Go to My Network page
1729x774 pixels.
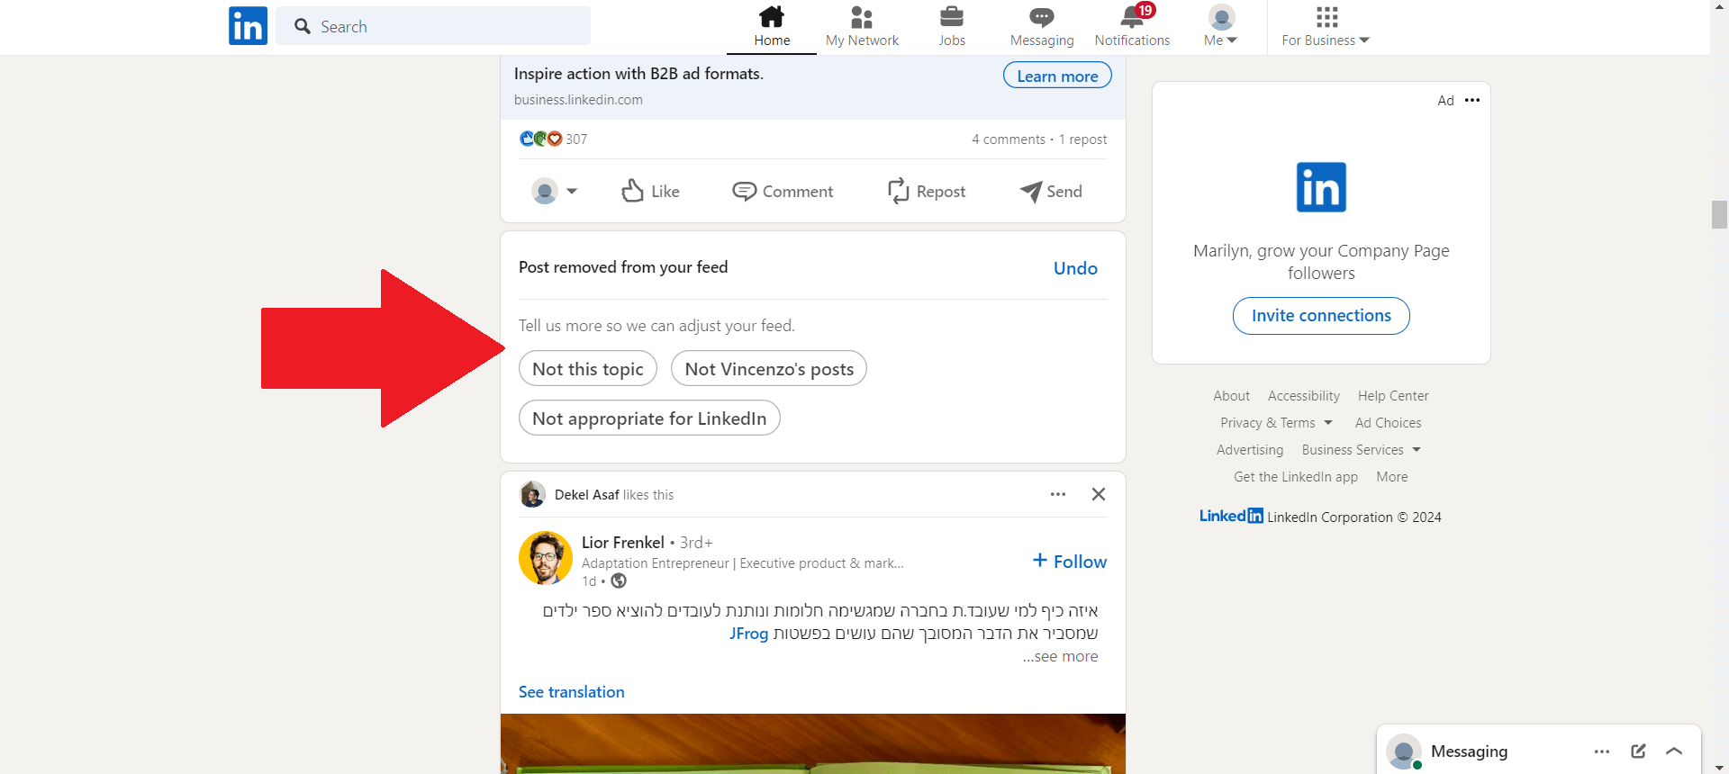862,27
